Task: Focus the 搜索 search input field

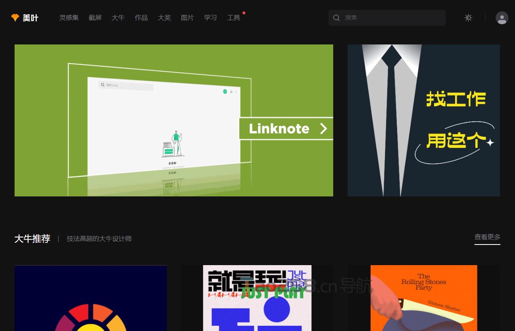Action: [x=387, y=18]
